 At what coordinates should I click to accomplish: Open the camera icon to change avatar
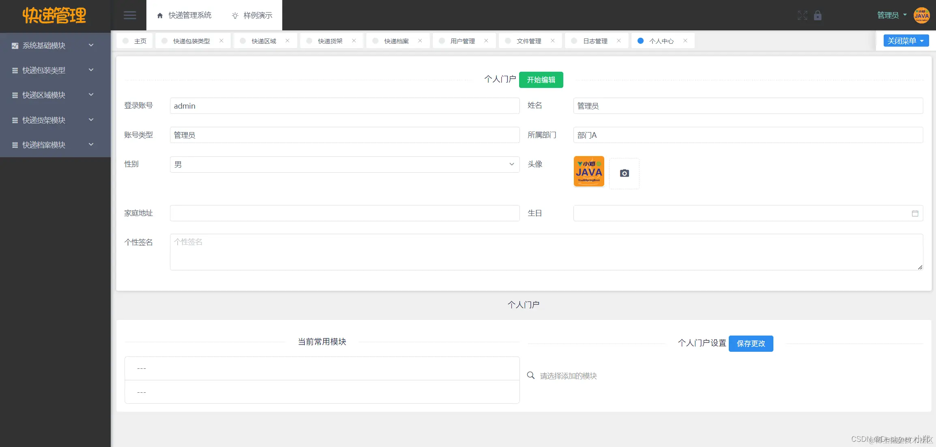624,173
